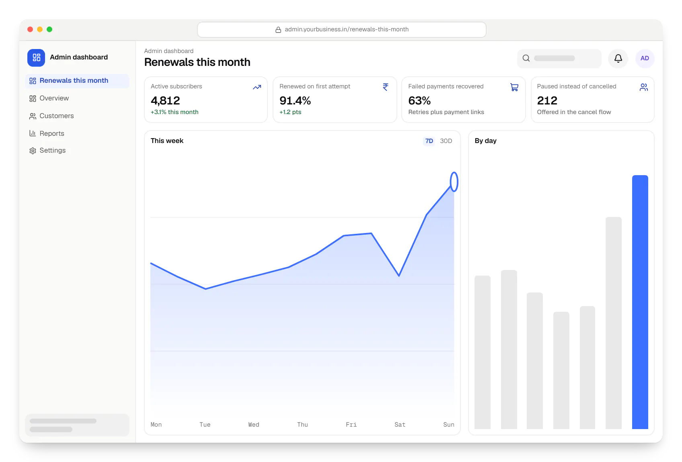Click the sidebar footer placeholder card
The width and height of the screenshot is (682, 462).
tap(77, 425)
